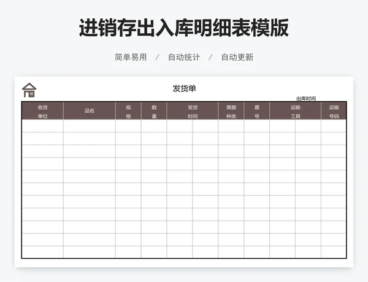Select the 发货单 sheet title
Image resolution: width=368 pixels, height=282 pixels.
(x=184, y=88)
